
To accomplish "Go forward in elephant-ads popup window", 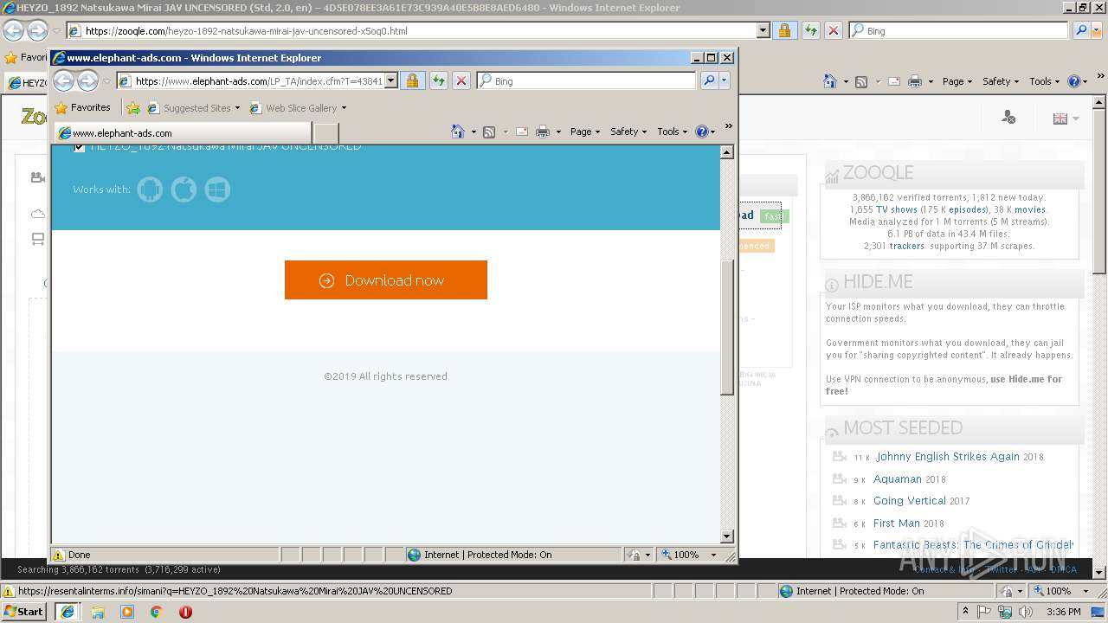I will coord(87,80).
